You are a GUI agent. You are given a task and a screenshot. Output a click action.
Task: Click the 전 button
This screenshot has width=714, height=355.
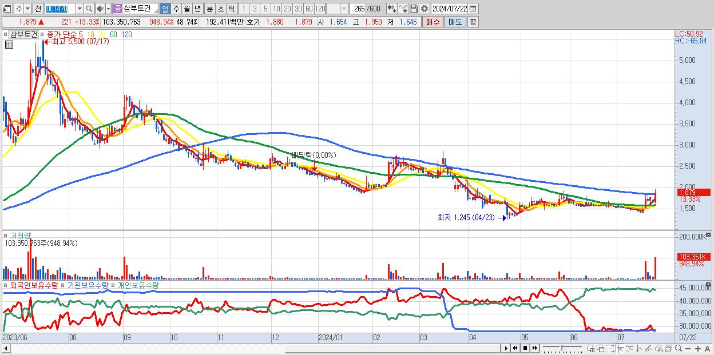coord(38,9)
